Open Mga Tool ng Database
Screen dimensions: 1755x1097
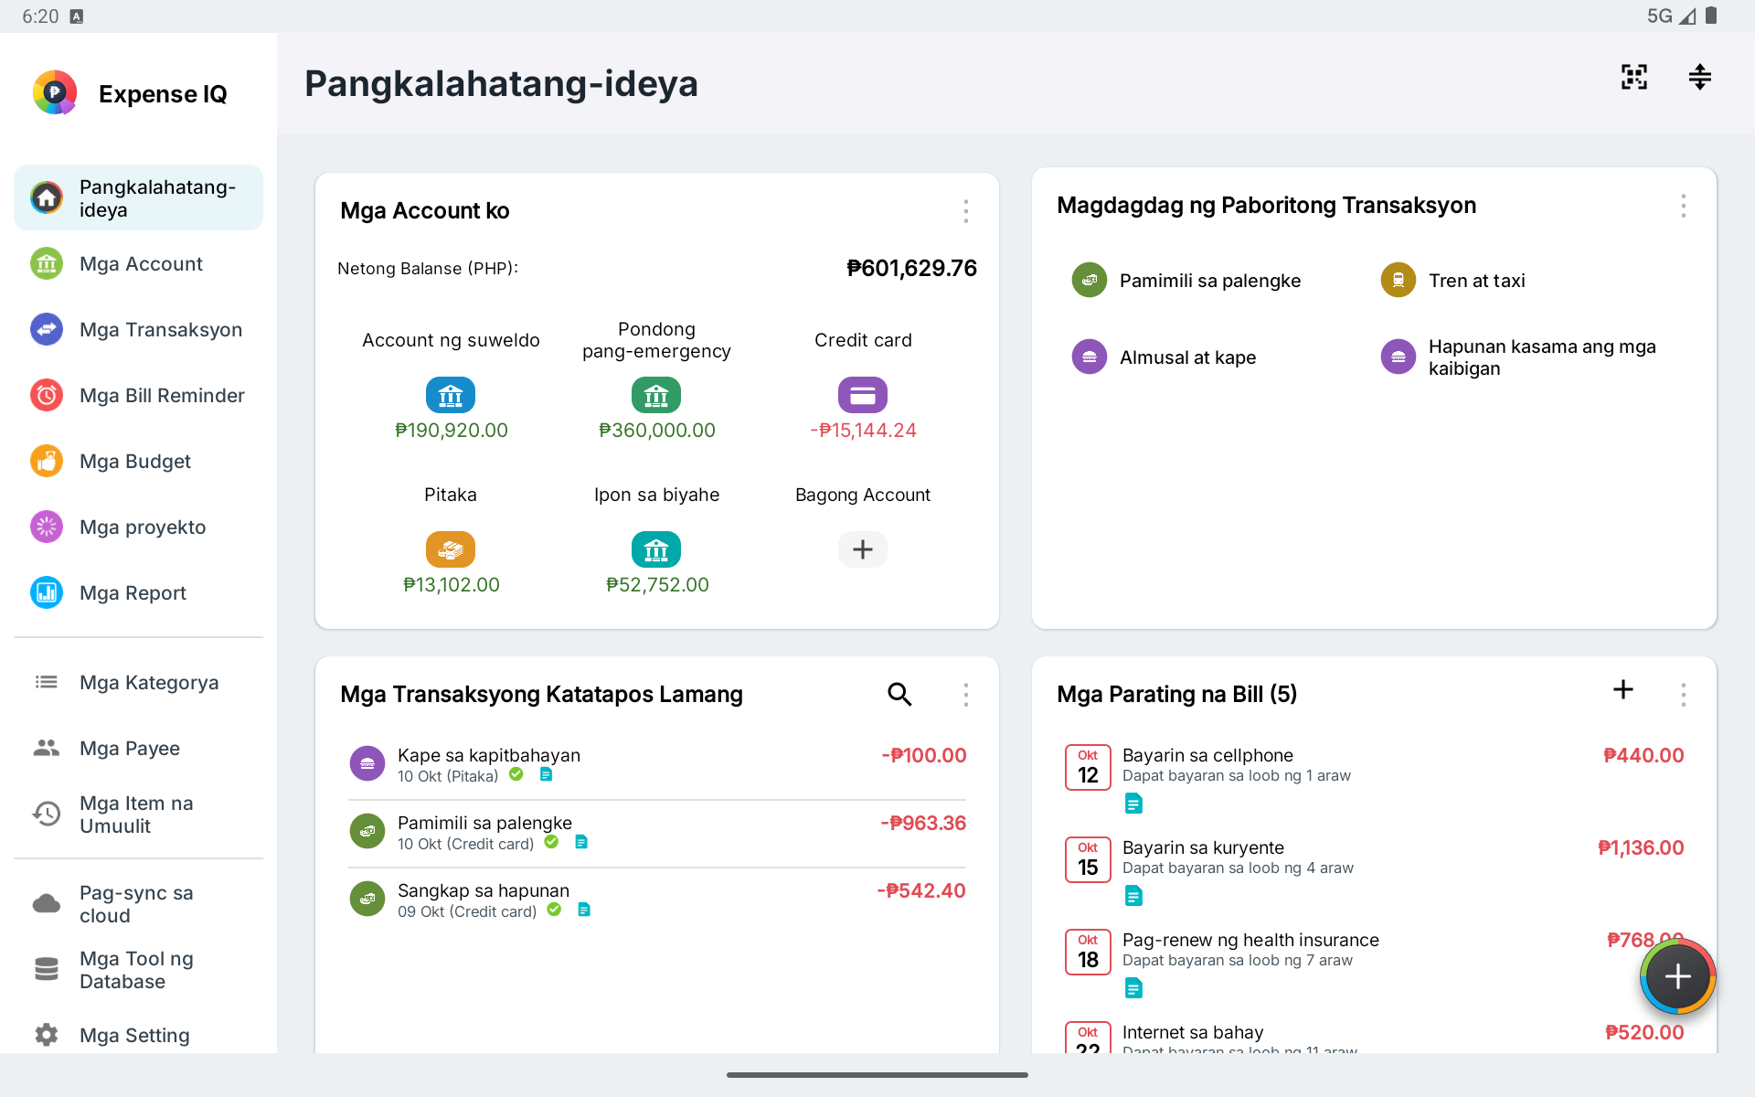[138, 969]
